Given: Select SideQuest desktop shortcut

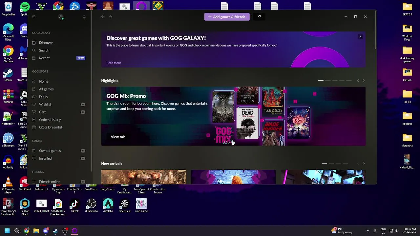Looking at the screenshot, I should pos(124,206).
